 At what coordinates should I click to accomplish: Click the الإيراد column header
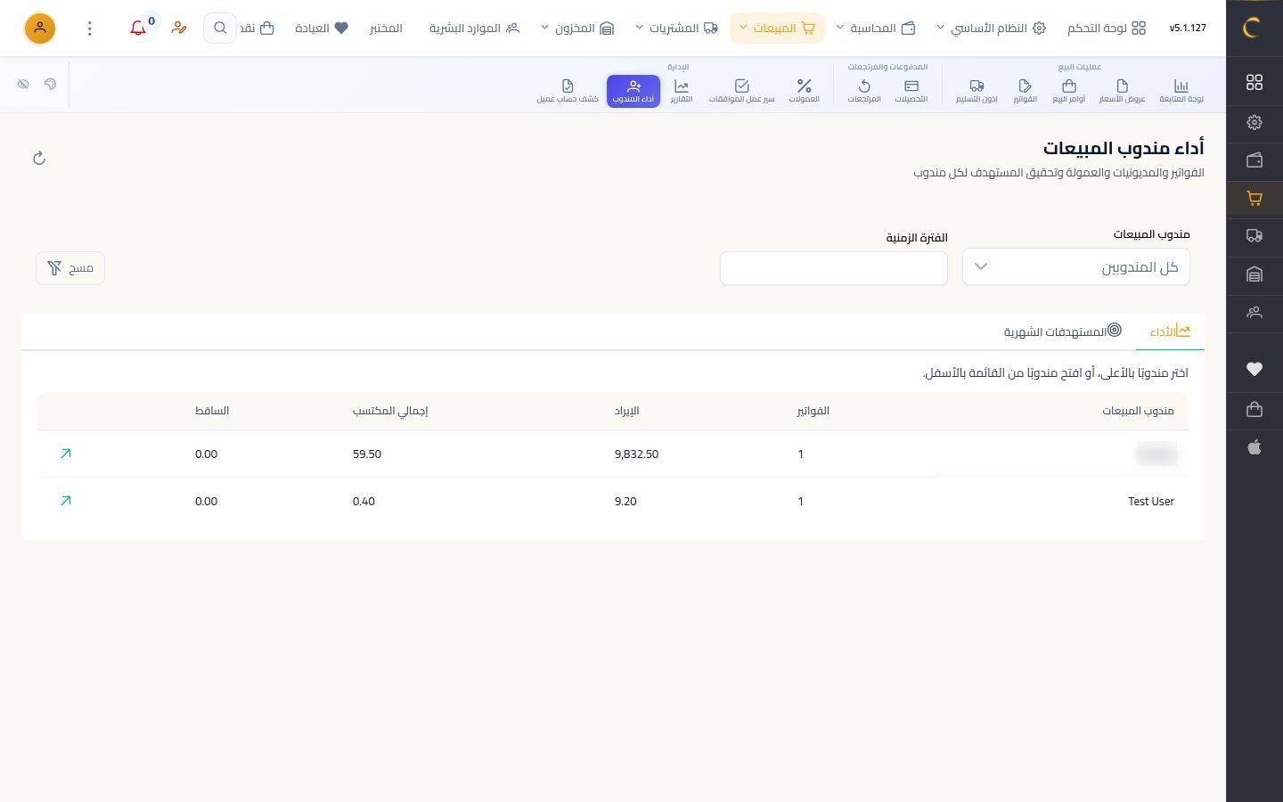point(626,411)
